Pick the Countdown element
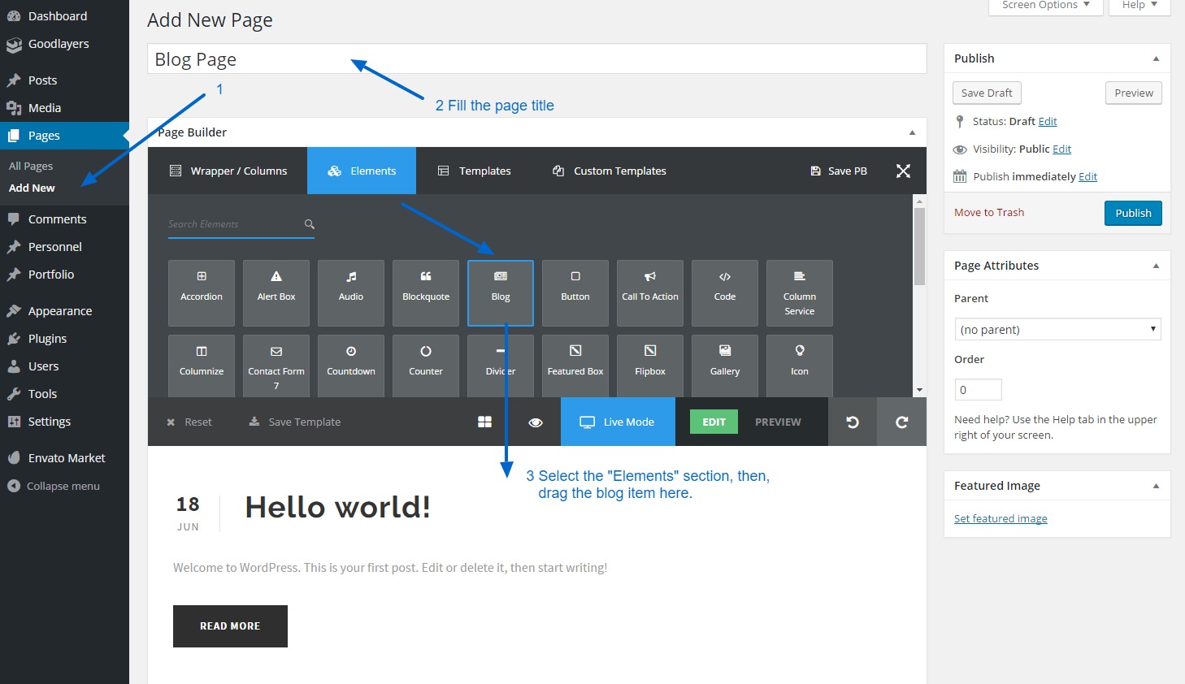1185x684 pixels. click(x=351, y=365)
